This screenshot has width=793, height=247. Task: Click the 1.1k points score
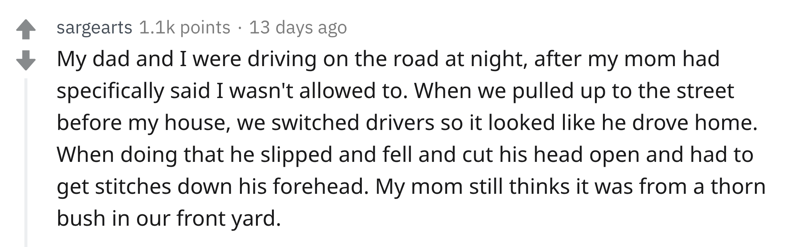coord(185,28)
